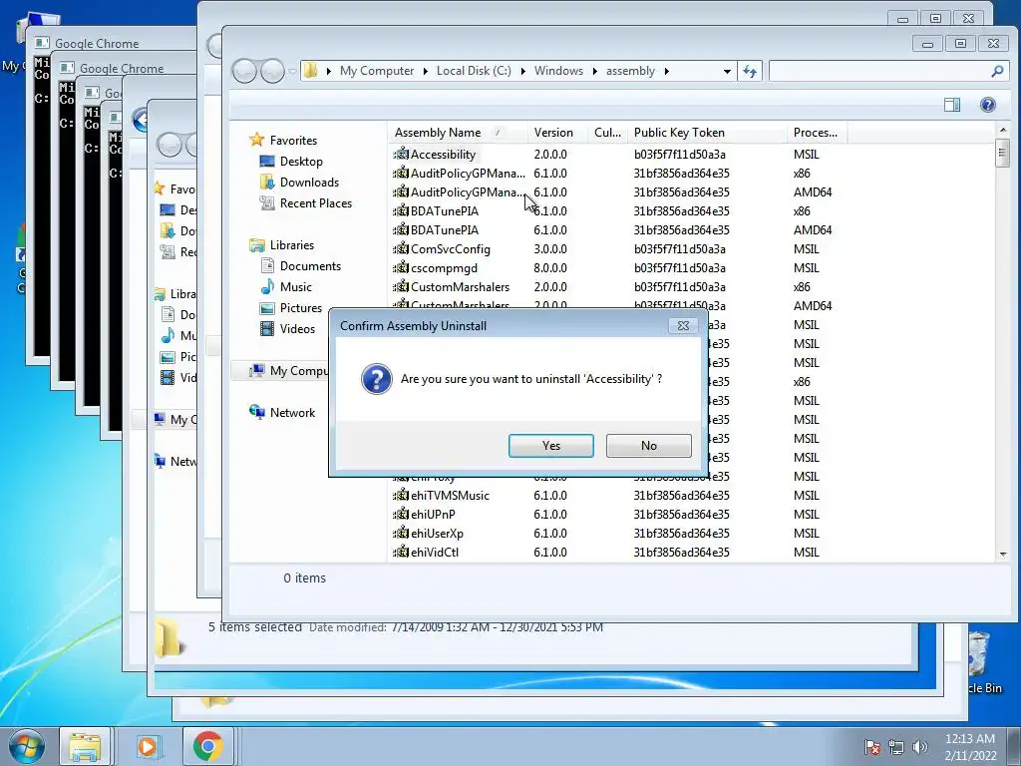Image resolution: width=1021 pixels, height=766 pixels.
Task: Open the blue Help icon
Action: click(x=988, y=105)
